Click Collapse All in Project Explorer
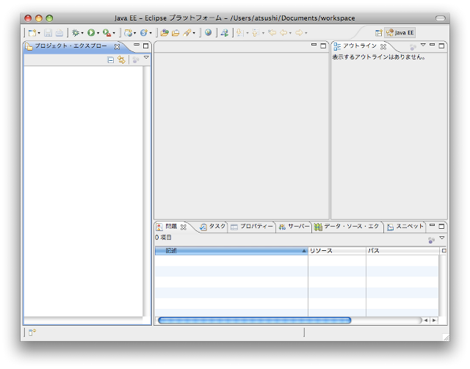 pyautogui.click(x=111, y=59)
